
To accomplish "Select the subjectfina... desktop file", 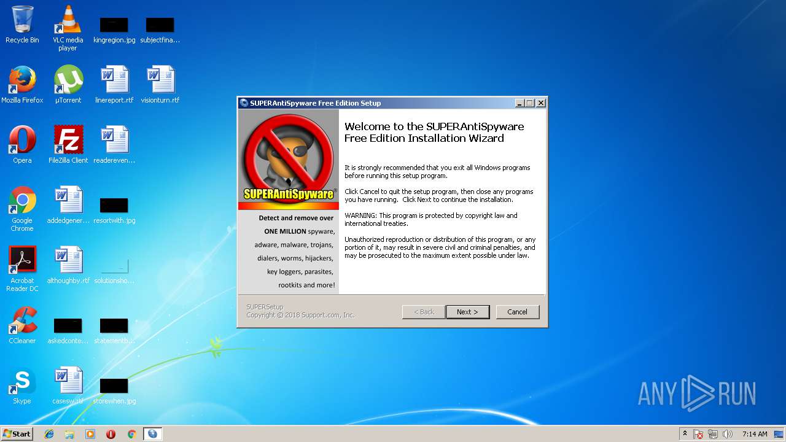I will pyautogui.click(x=160, y=30).
